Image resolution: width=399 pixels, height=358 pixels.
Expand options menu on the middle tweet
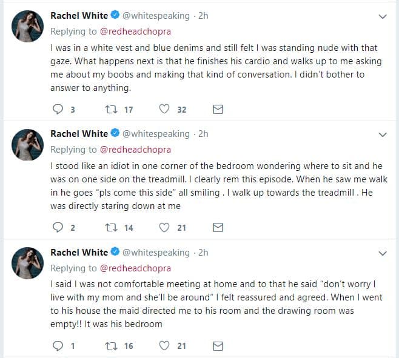382,134
